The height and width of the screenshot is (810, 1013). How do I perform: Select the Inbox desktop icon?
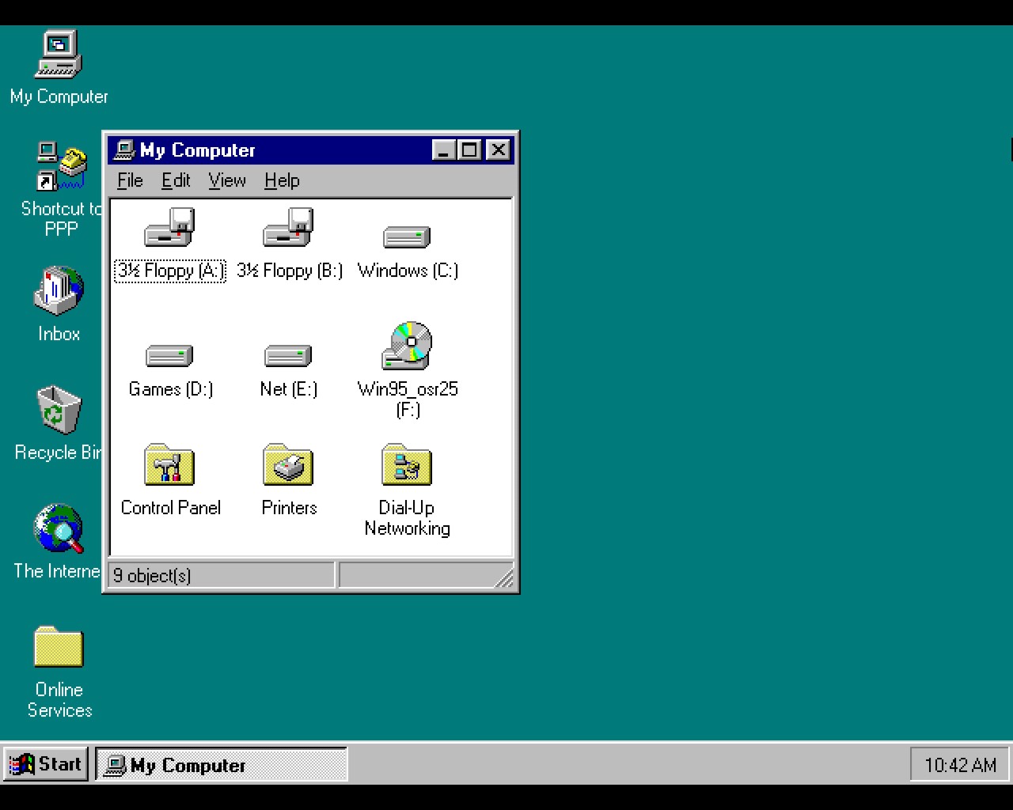(59, 290)
